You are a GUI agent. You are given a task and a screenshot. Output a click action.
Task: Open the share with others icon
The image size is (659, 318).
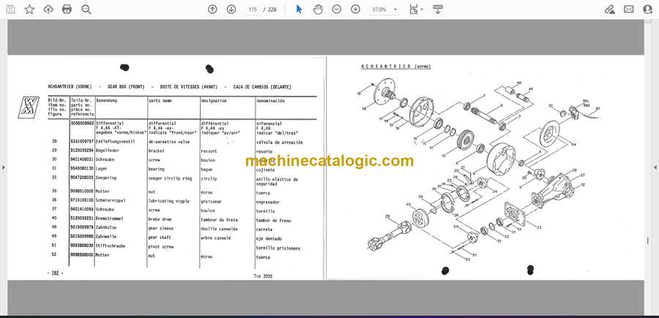[648, 10]
